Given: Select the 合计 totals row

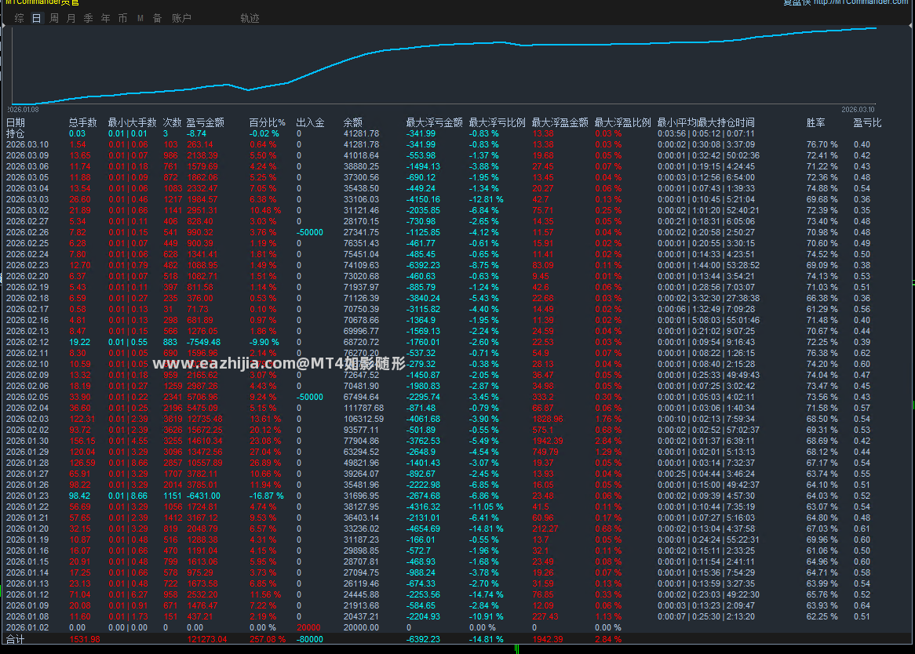Looking at the screenshot, I should click(x=455, y=639).
